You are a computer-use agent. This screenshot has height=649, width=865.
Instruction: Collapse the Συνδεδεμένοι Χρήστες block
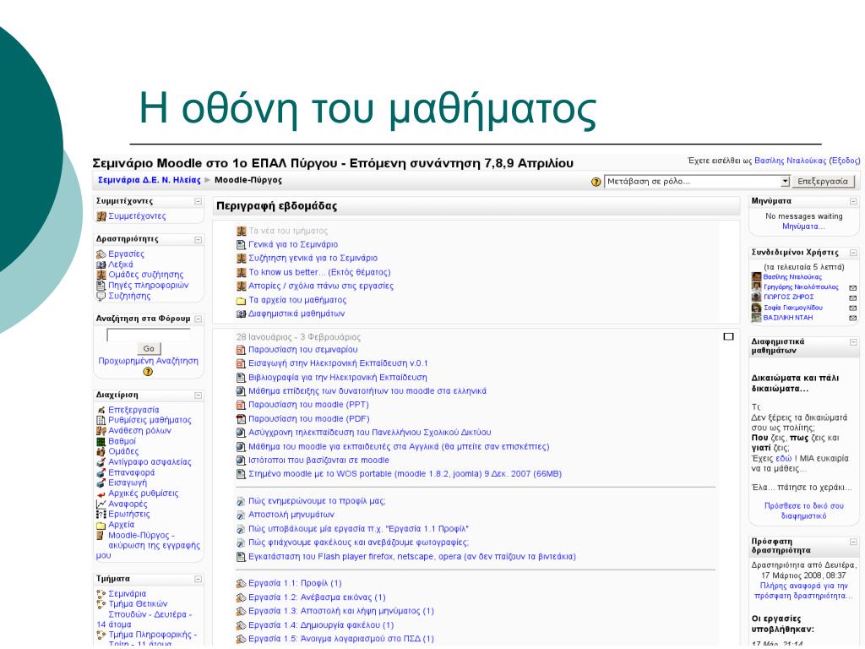[853, 253]
